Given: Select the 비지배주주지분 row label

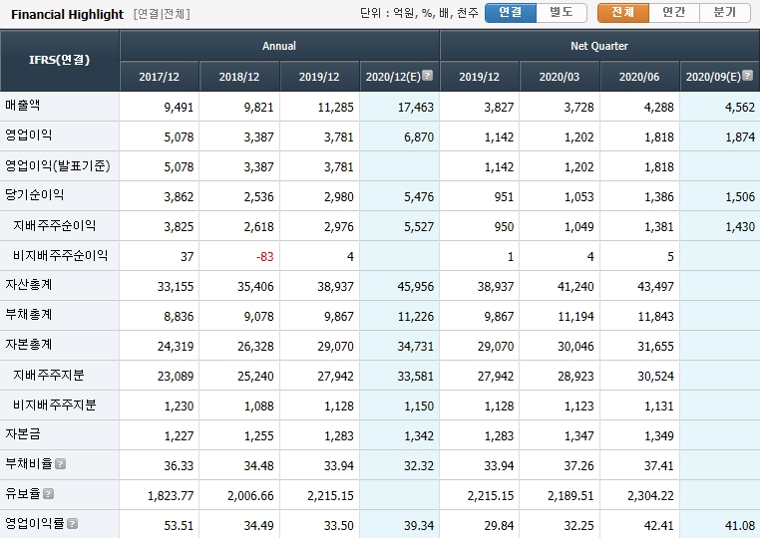Looking at the screenshot, I should coord(55,404).
